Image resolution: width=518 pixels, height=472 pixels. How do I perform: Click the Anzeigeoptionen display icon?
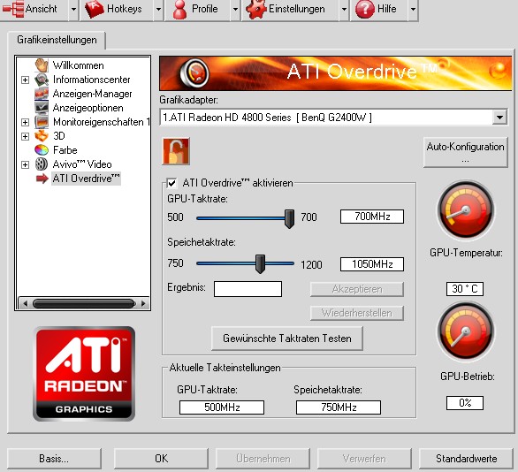42,108
